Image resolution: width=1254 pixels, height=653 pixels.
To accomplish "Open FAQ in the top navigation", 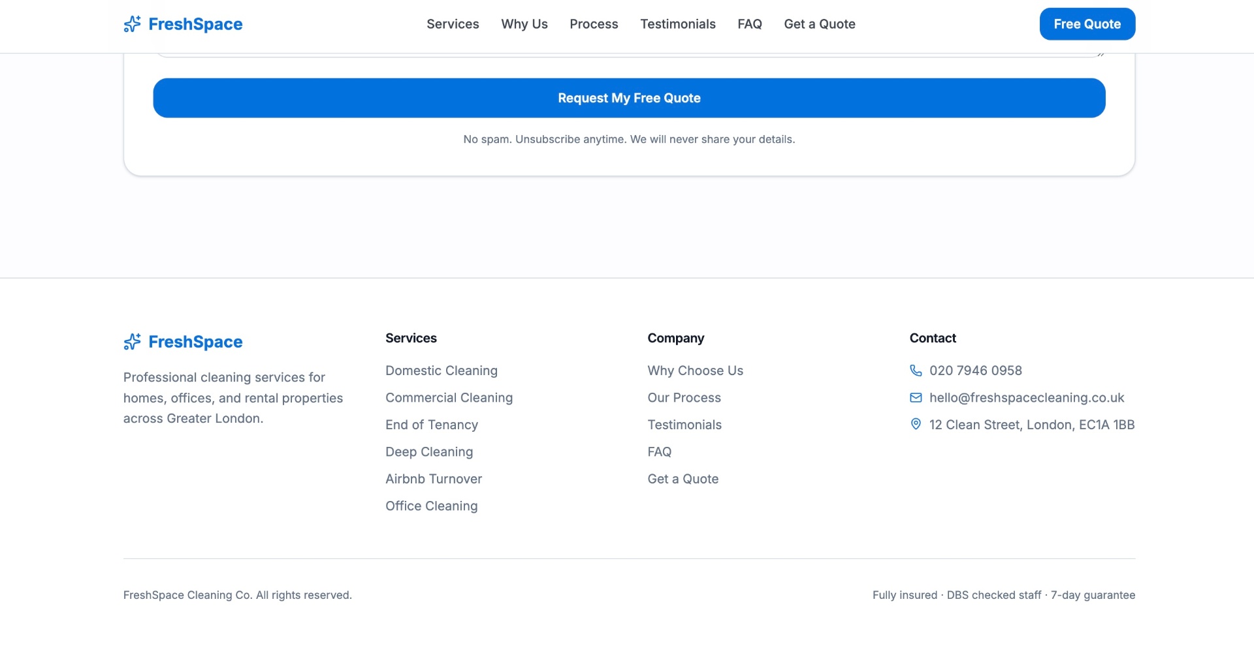I will [750, 24].
